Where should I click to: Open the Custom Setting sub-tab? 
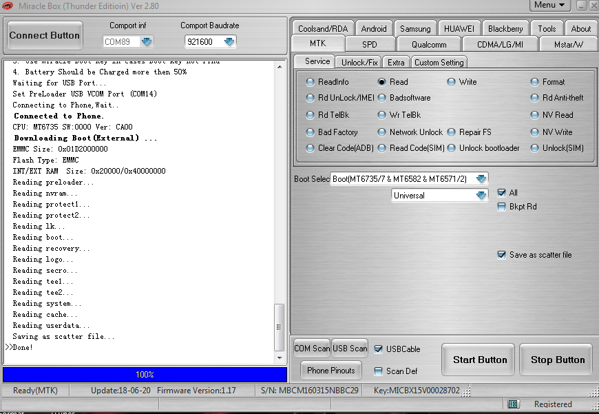click(439, 62)
